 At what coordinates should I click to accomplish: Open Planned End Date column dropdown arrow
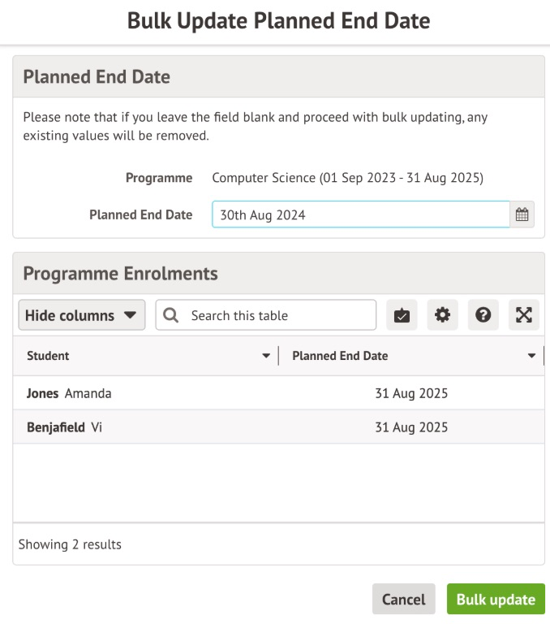pyautogui.click(x=532, y=356)
